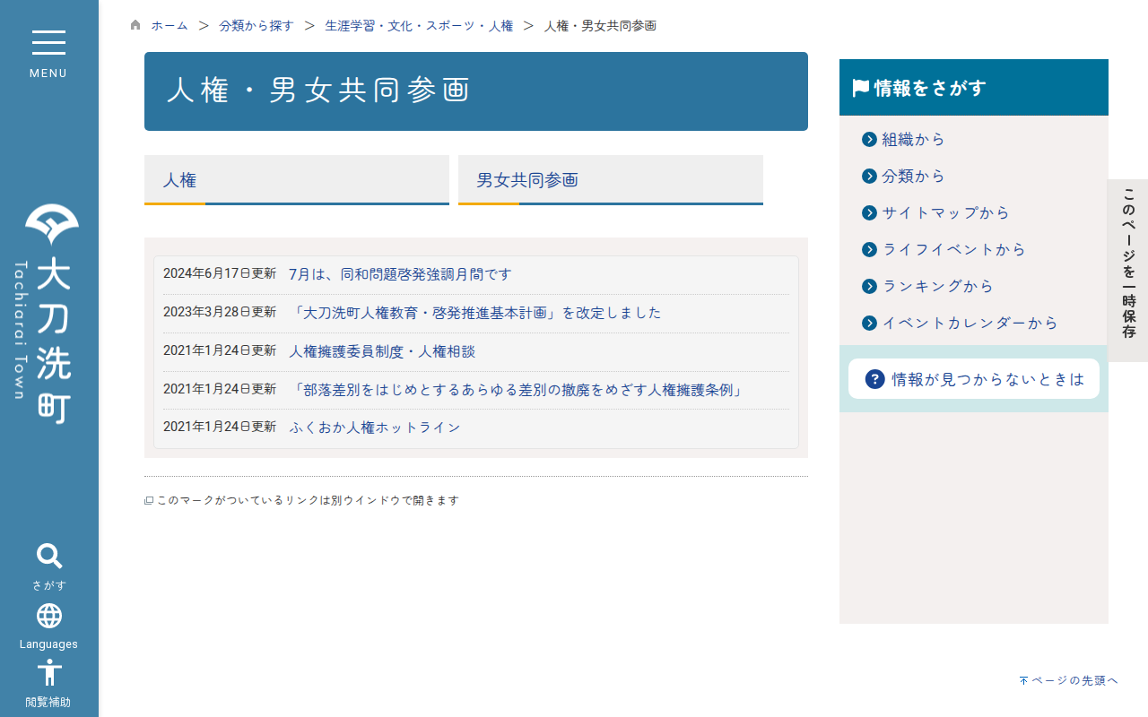Screen dimensions: 1148x717
Task: Open the 人権擁護委員制度・人権相談 link
Action: [x=382, y=351]
